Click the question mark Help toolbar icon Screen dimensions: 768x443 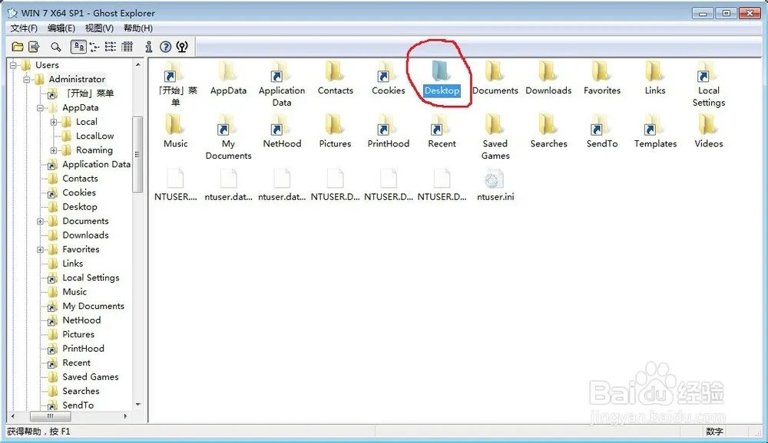pos(165,47)
